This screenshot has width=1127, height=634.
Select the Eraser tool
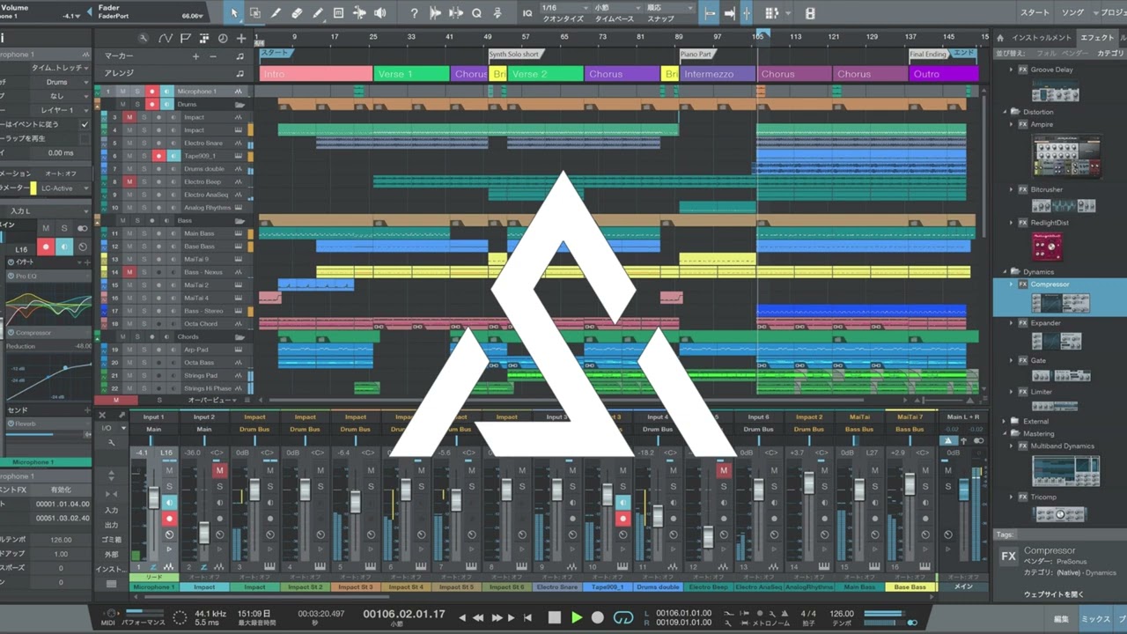pos(297,13)
